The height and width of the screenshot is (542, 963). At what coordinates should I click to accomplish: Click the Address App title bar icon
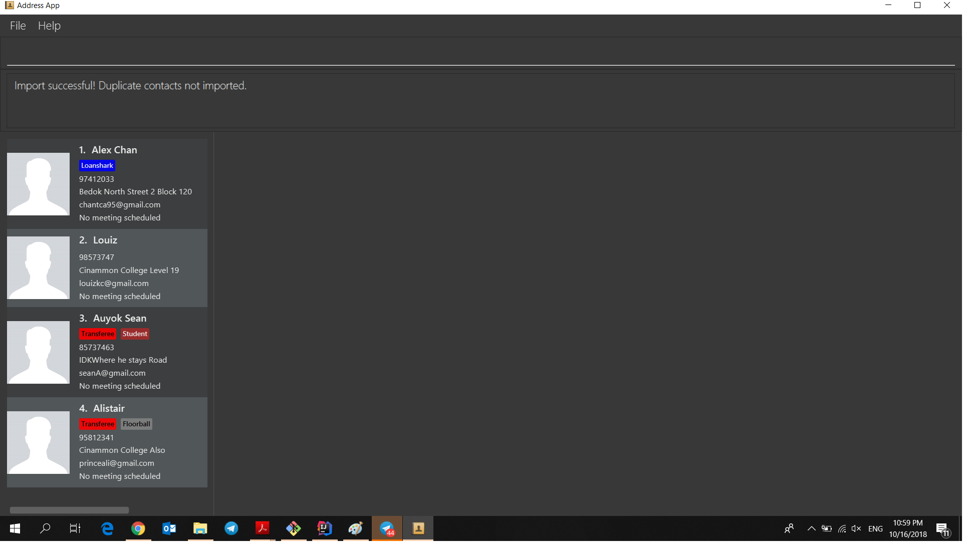coord(10,6)
